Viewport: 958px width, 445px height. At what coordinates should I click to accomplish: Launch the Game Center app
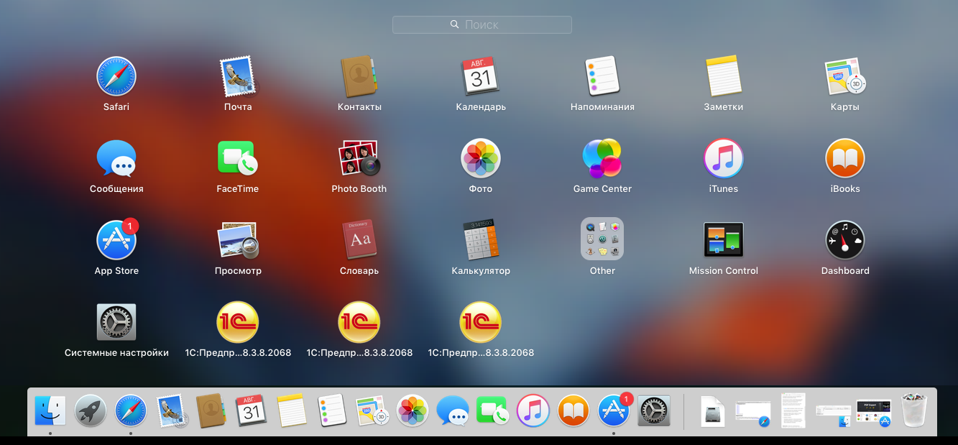tap(602, 159)
